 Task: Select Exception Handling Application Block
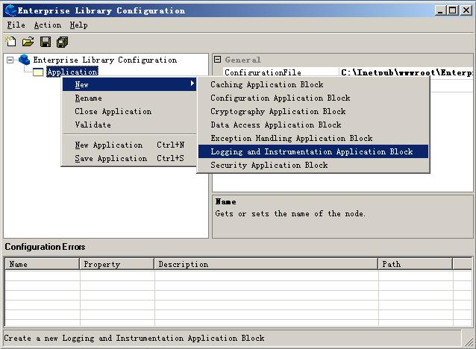pyautogui.click(x=291, y=138)
